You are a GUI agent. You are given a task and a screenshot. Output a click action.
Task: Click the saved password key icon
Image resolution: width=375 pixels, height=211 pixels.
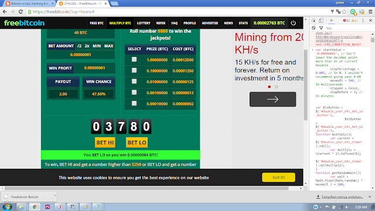332,12
